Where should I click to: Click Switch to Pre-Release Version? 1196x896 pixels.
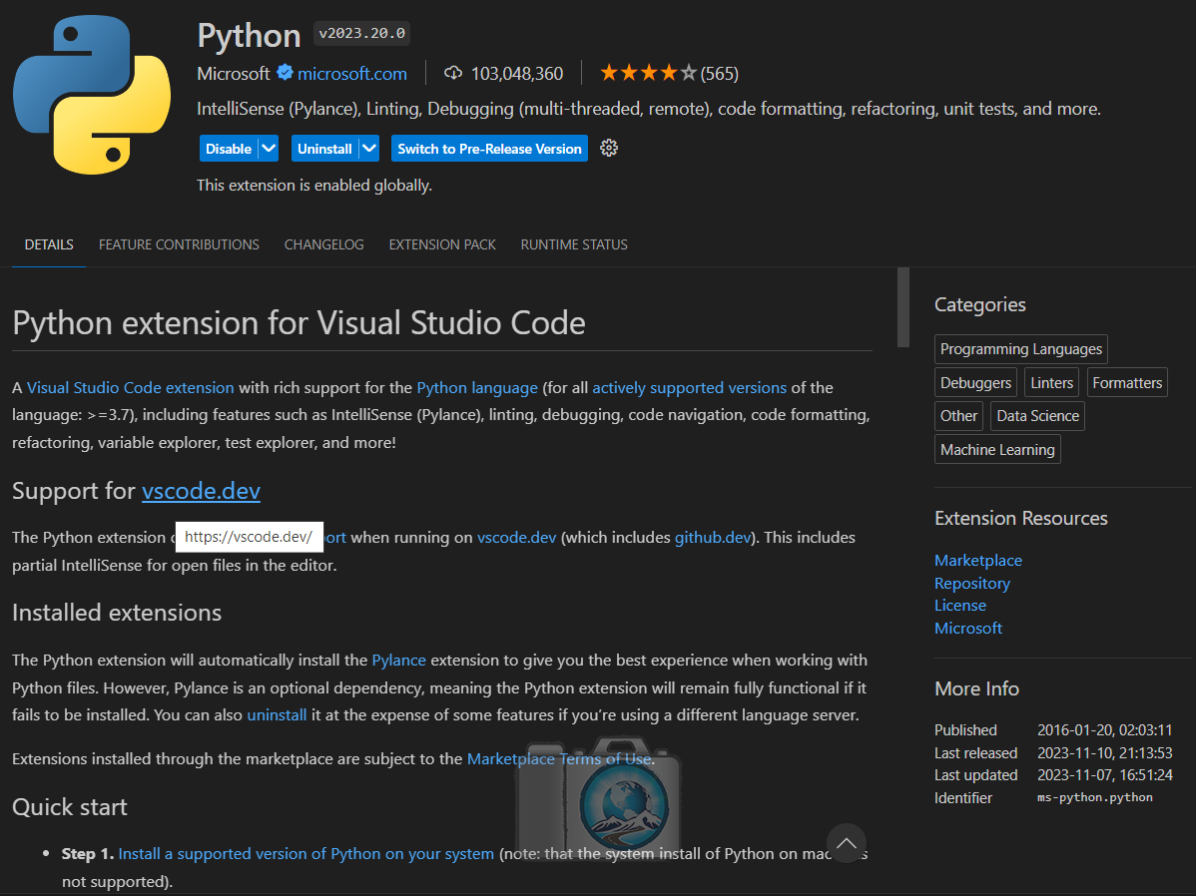(489, 148)
